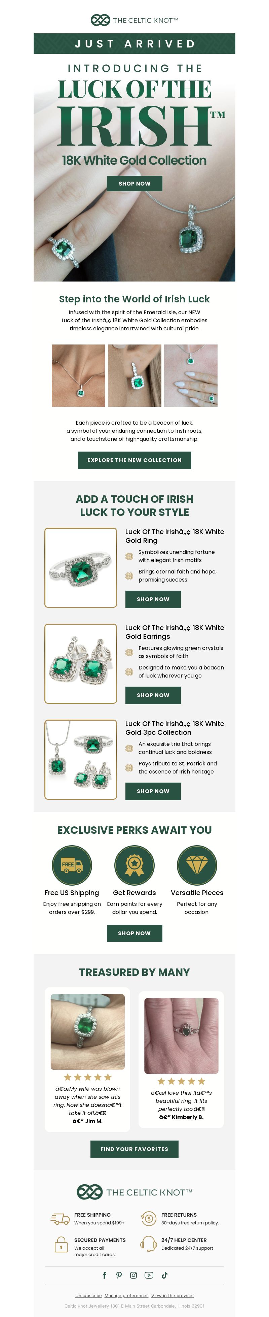This screenshot has width=269, height=1317.
Task: Click the Versatile Pieces diamond icon
Action: pyautogui.click(x=197, y=865)
